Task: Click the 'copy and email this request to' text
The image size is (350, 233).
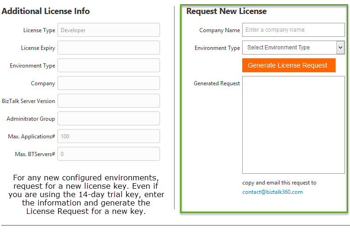Action: click(x=279, y=183)
